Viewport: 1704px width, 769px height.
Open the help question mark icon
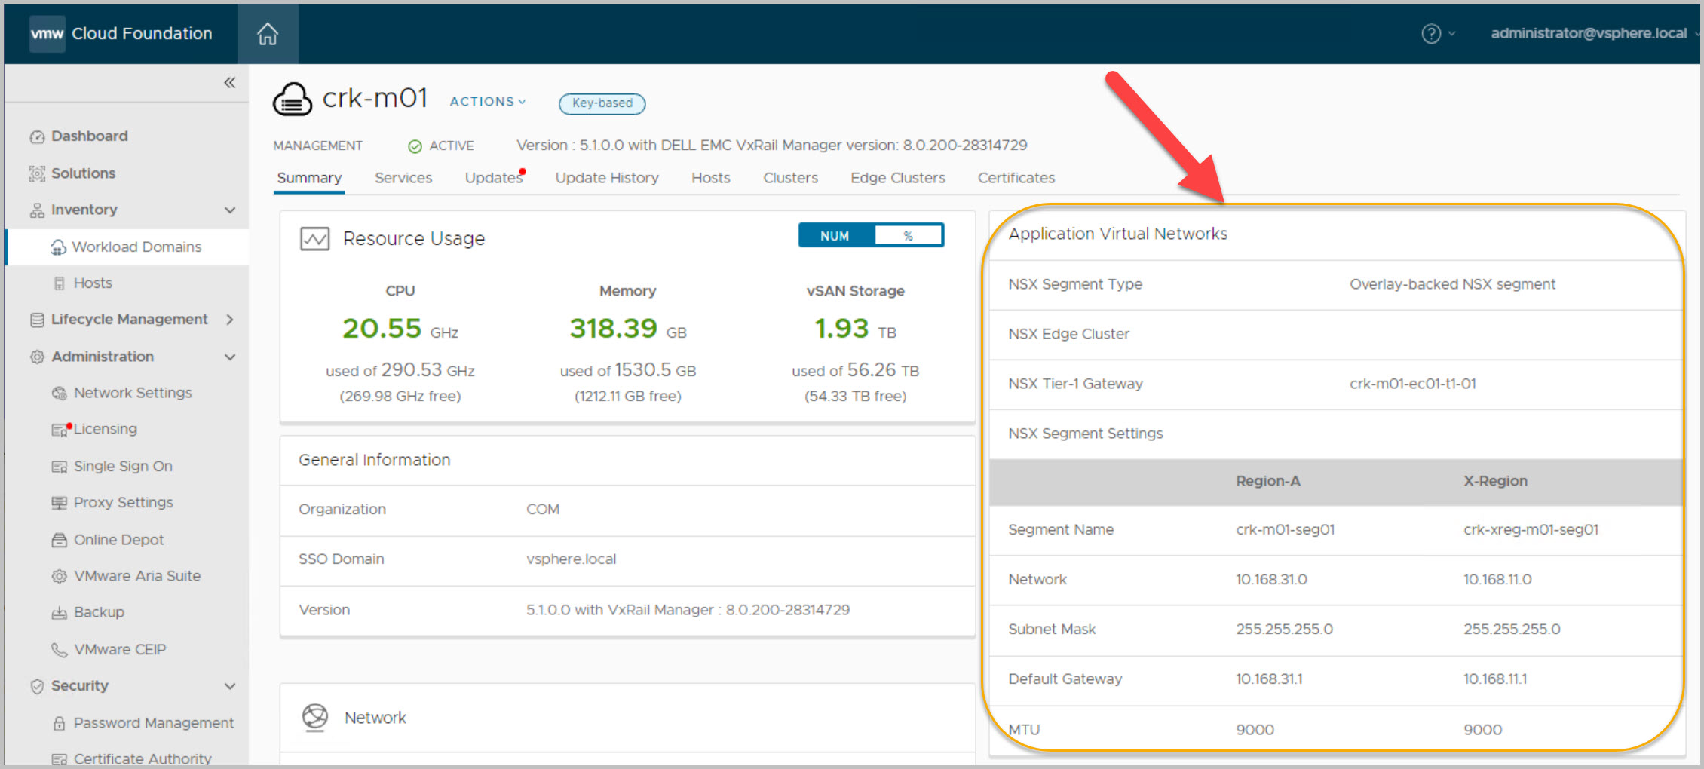pos(1430,34)
